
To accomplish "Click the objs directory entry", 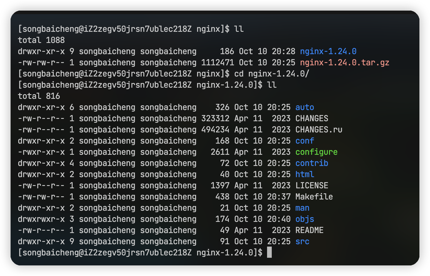I will tap(305, 219).
